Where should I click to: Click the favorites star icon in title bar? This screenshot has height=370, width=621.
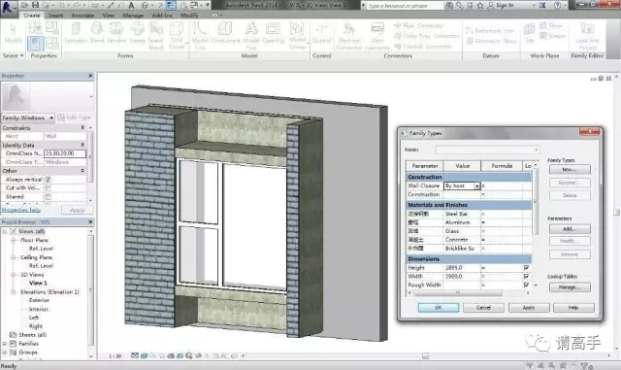point(480,5)
